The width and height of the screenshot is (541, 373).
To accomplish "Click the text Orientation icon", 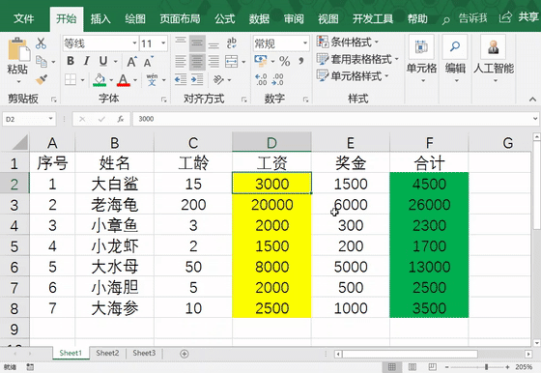I will [x=218, y=79].
